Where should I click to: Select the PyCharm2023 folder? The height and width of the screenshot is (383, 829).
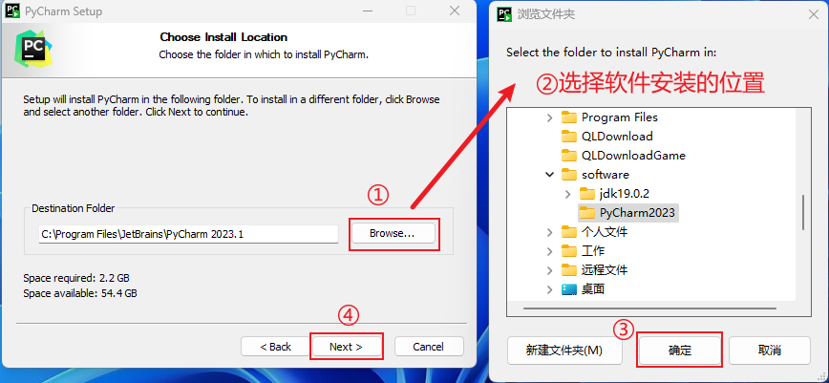pos(628,213)
